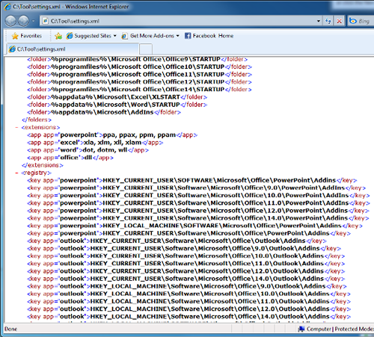Click the closing folders tag

tap(37, 120)
